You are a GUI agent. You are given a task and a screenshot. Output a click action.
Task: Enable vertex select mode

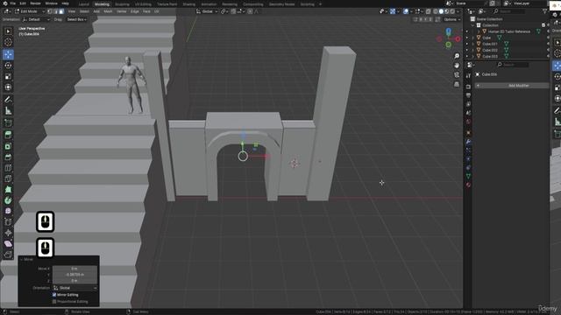(x=50, y=11)
